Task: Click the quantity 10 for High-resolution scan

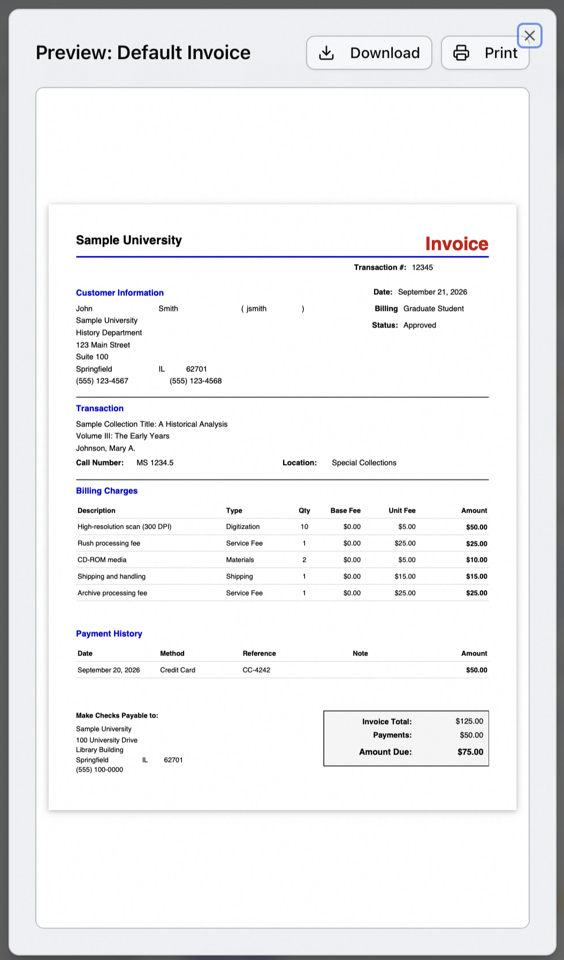Action: 304,527
